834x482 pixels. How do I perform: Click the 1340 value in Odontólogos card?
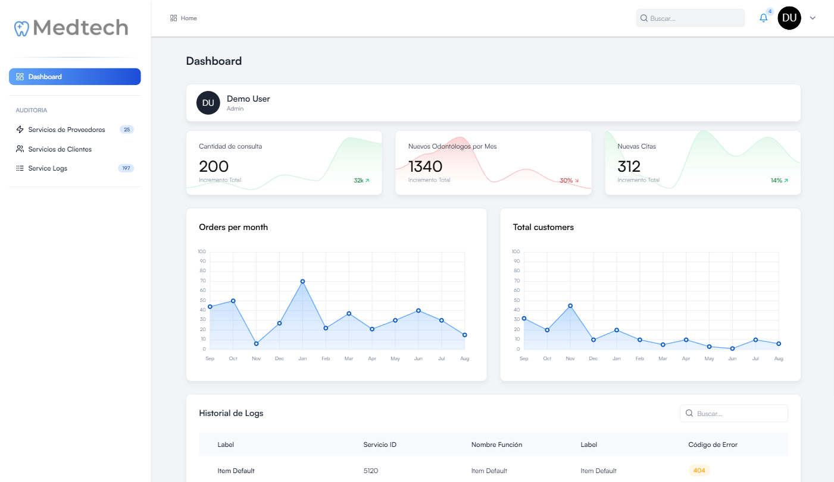(x=425, y=166)
